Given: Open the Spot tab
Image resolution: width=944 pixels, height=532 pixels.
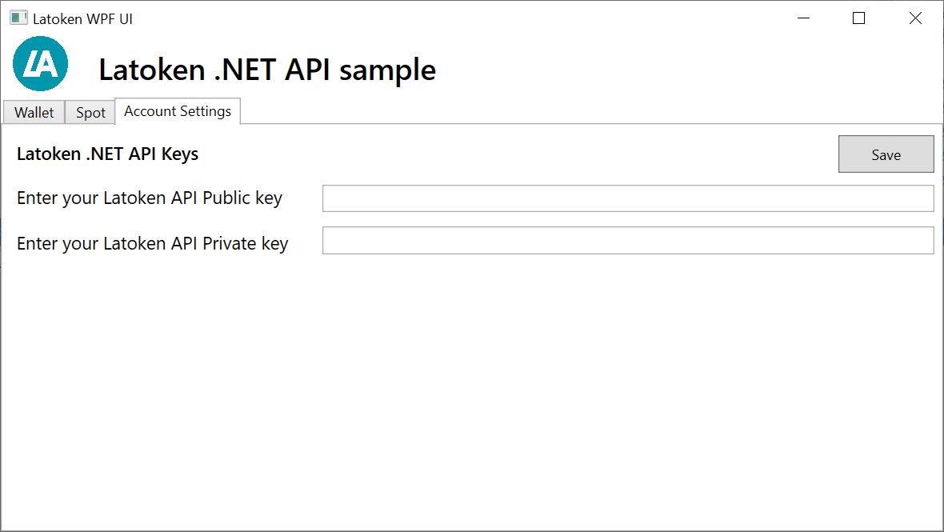Looking at the screenshot, I should click(90, 112).
